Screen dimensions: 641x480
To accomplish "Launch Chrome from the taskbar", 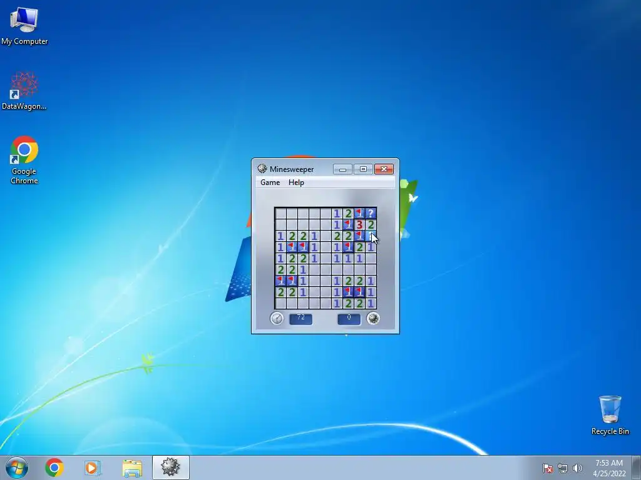I will tap(54, 467).
